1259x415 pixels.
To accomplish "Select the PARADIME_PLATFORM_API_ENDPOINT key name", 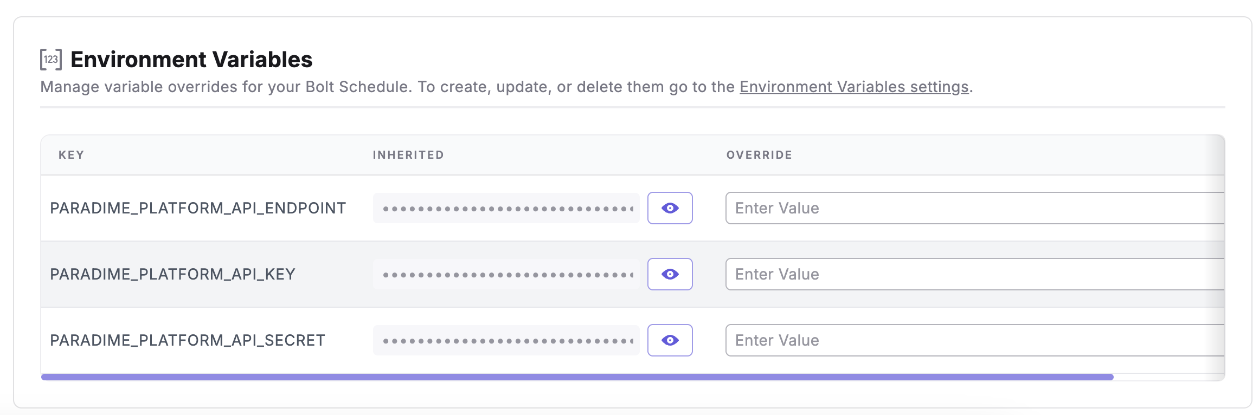I will (198, 209).
